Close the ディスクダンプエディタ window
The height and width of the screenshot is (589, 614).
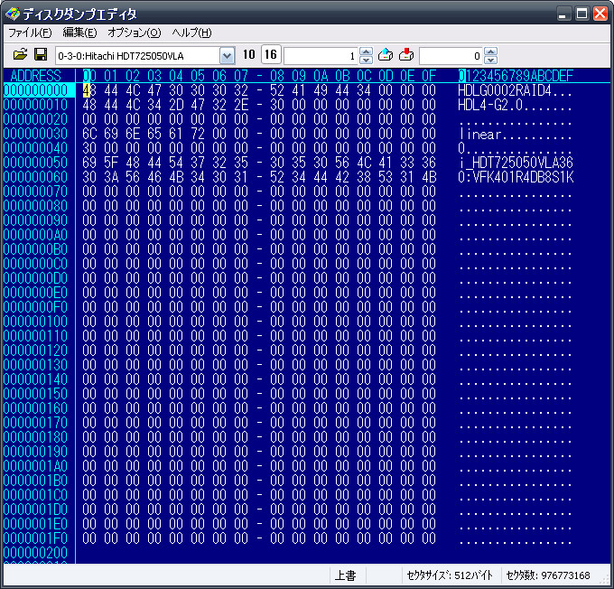pyautogui.click(x=600, y=14)
